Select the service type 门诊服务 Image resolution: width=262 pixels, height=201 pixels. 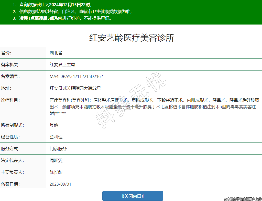pos(58,149)
